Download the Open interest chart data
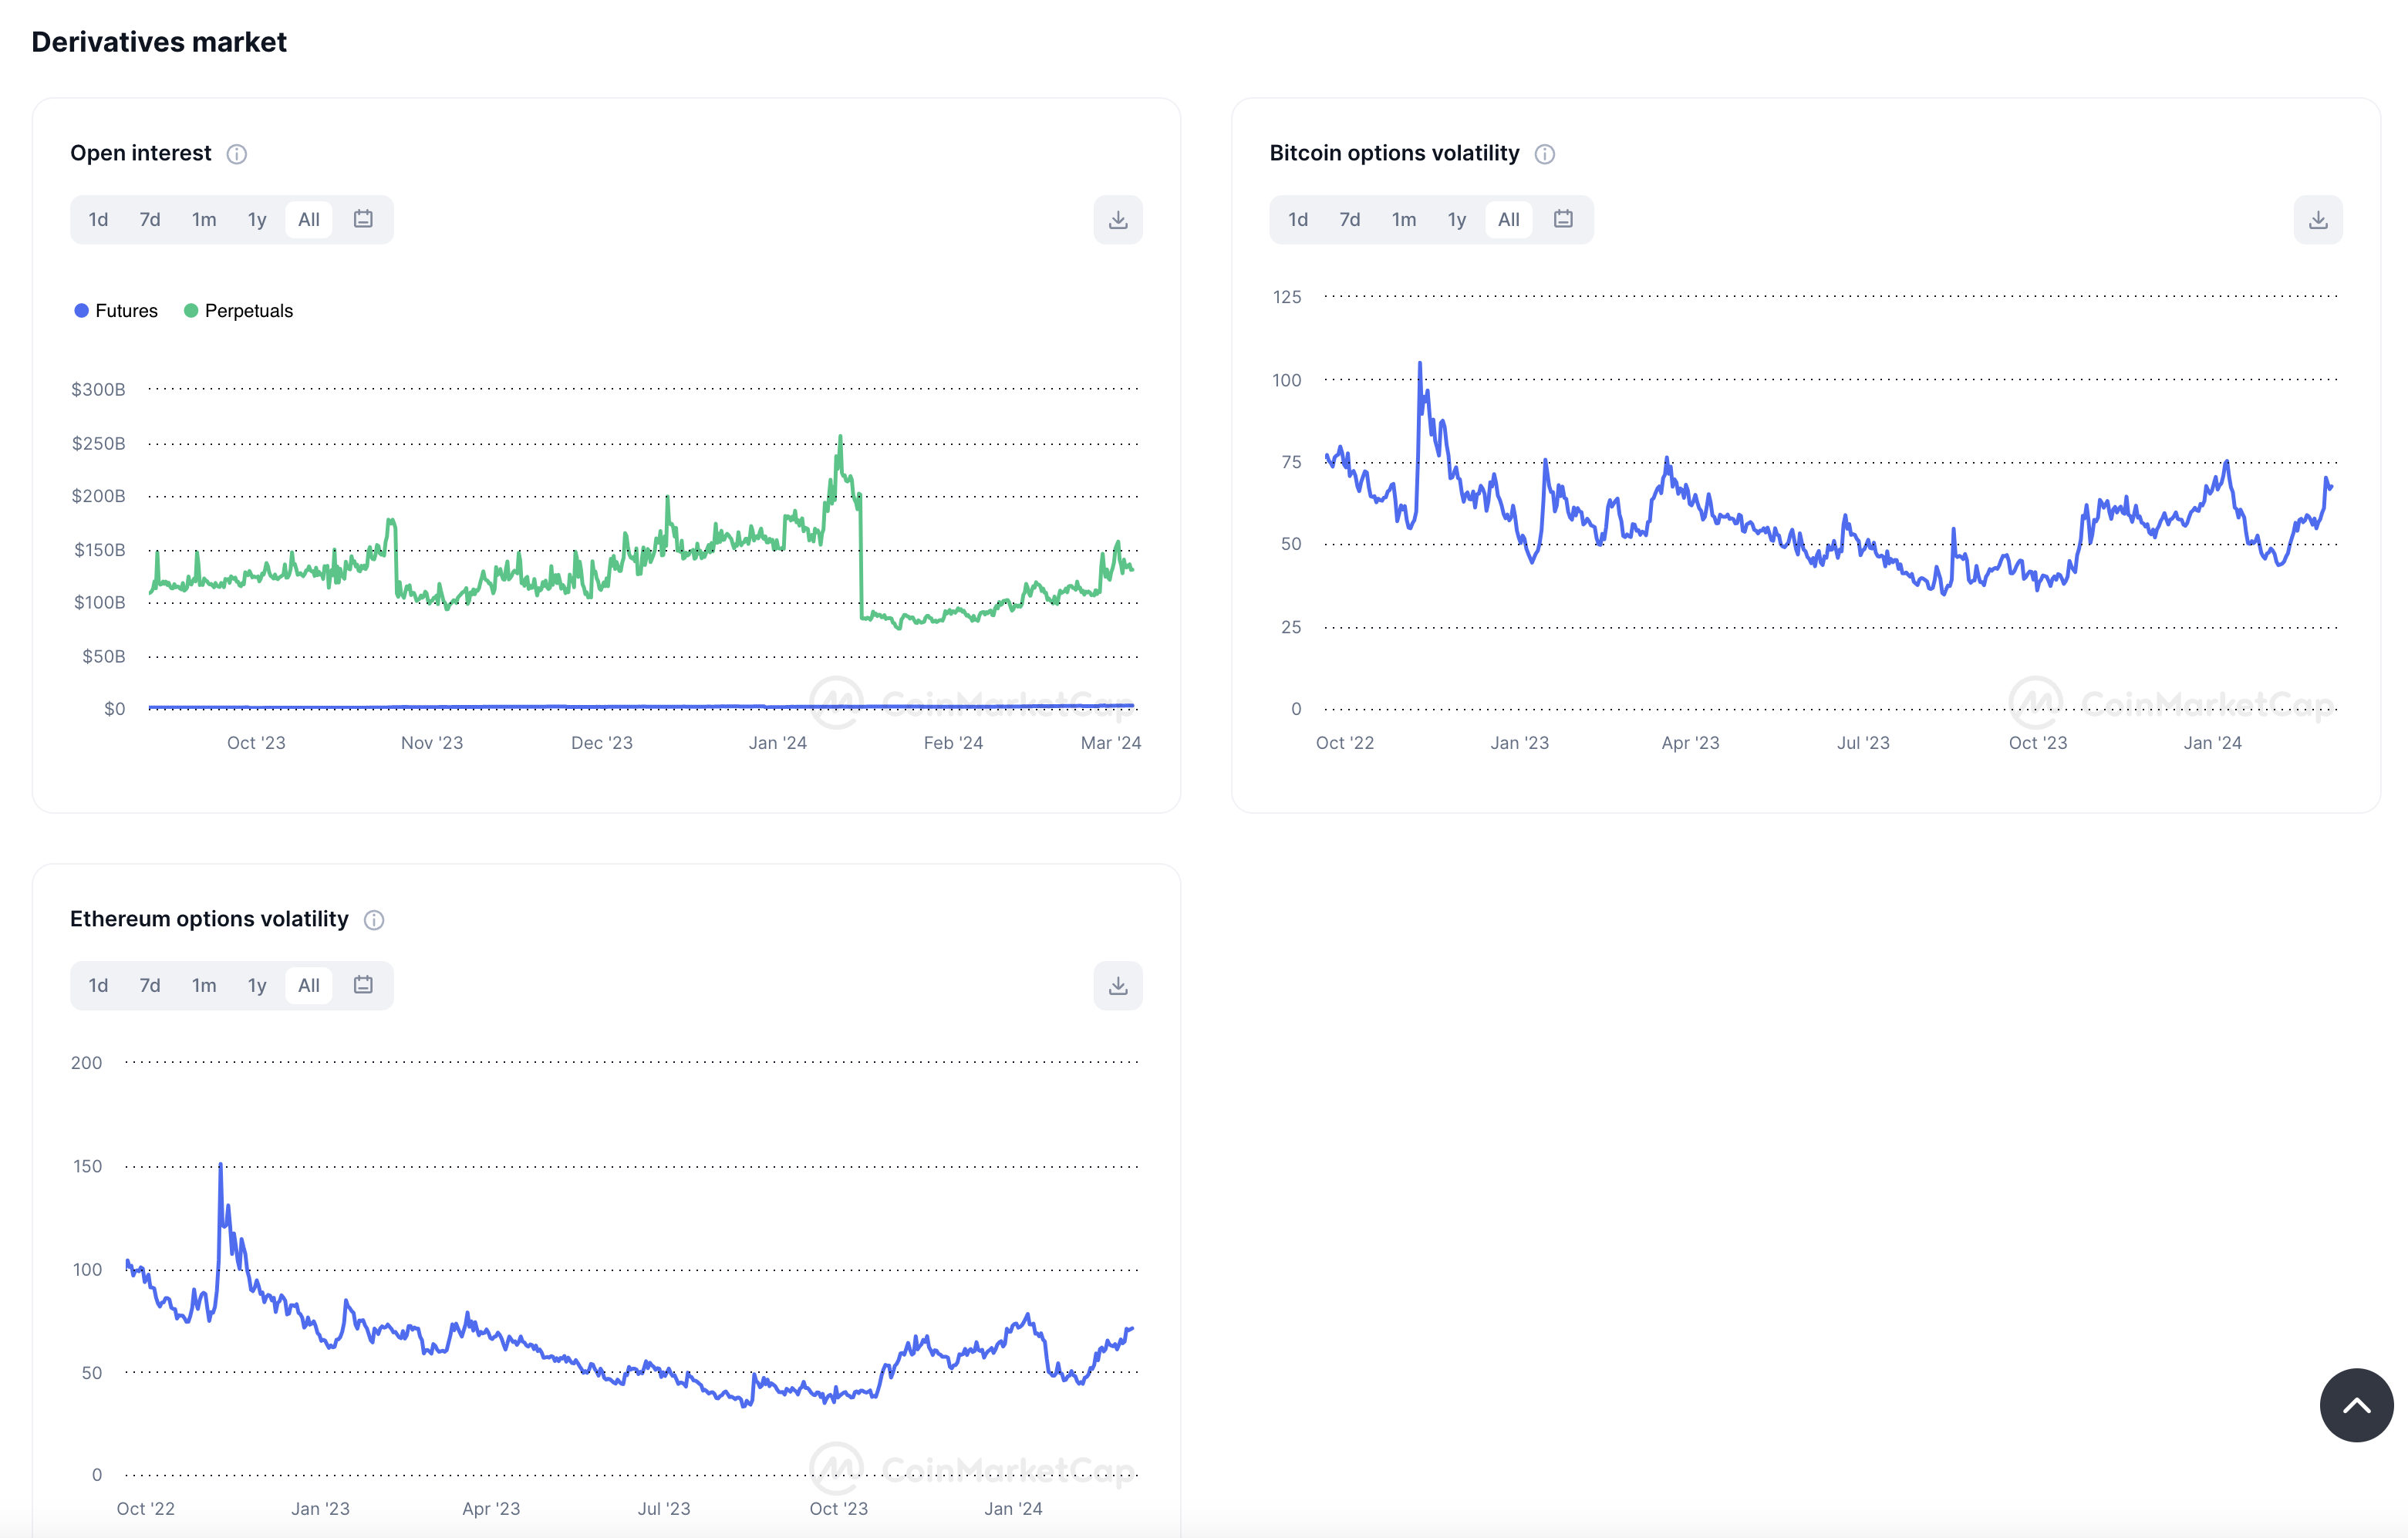 coord(1118,220)
